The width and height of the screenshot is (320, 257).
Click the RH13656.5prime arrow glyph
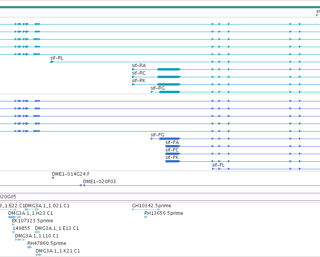(146, 217)
